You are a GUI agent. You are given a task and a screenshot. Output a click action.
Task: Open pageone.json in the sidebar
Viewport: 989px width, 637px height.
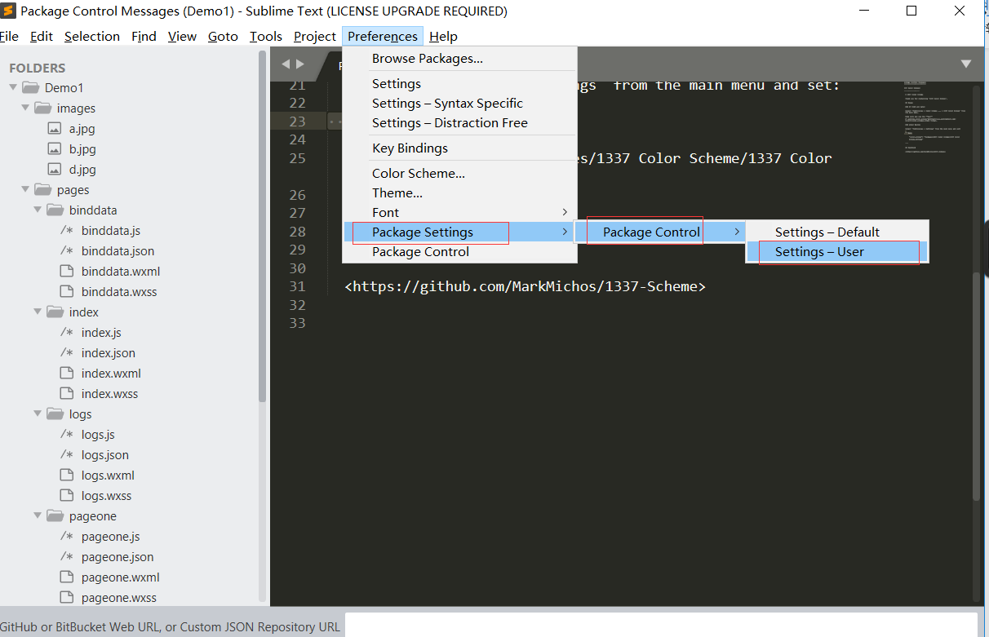pos(118,557)
